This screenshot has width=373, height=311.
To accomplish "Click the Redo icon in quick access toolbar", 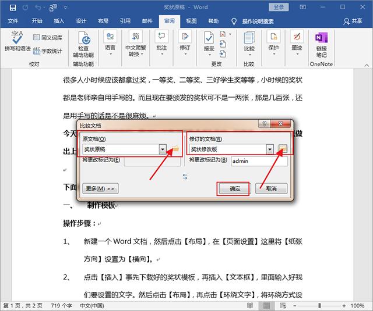I will tap(26, 8).
